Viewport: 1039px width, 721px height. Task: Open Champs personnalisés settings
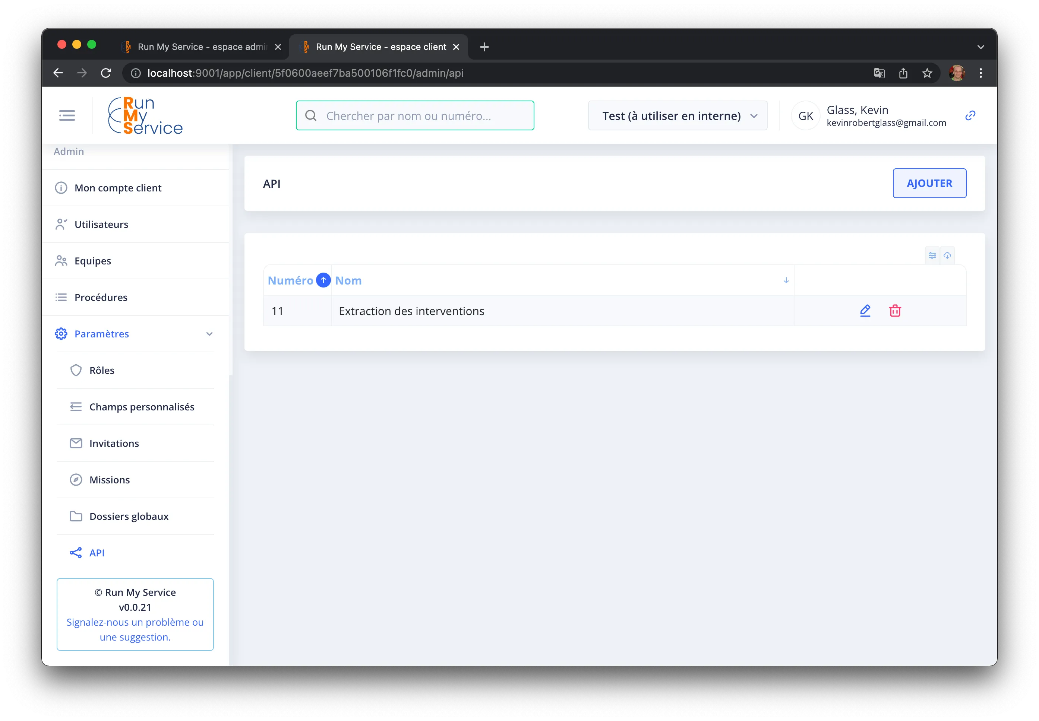pos(135,407)
